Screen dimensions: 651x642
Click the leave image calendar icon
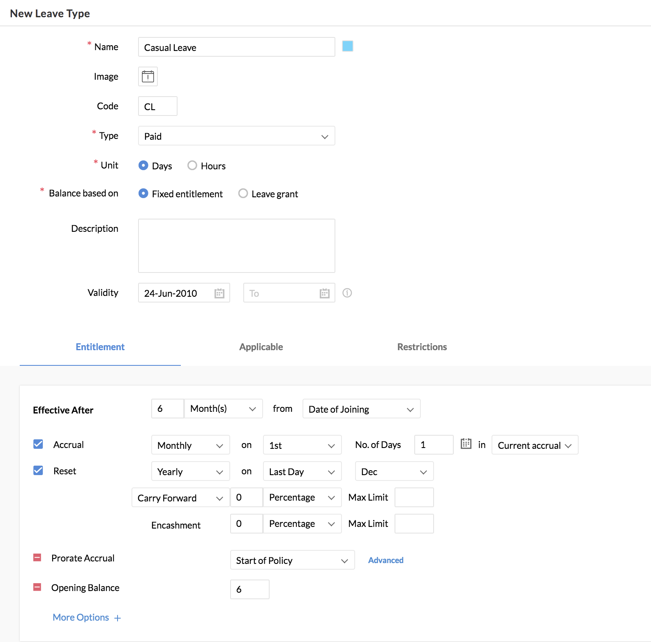pyautogui.click(x=148, y=76)
